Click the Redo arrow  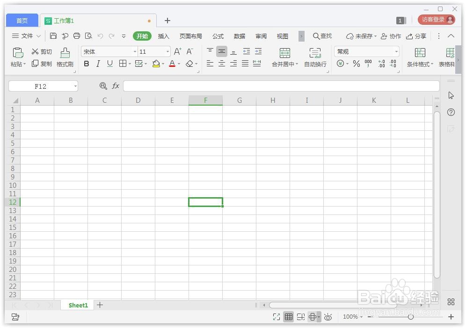(x=111, y=36)
